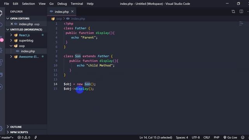This screenshot has width=249, height=140.
Task: Open the Help menu
Action: 90,3
